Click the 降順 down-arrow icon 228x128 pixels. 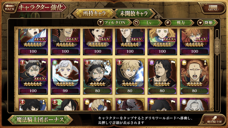tap(200, 23)
